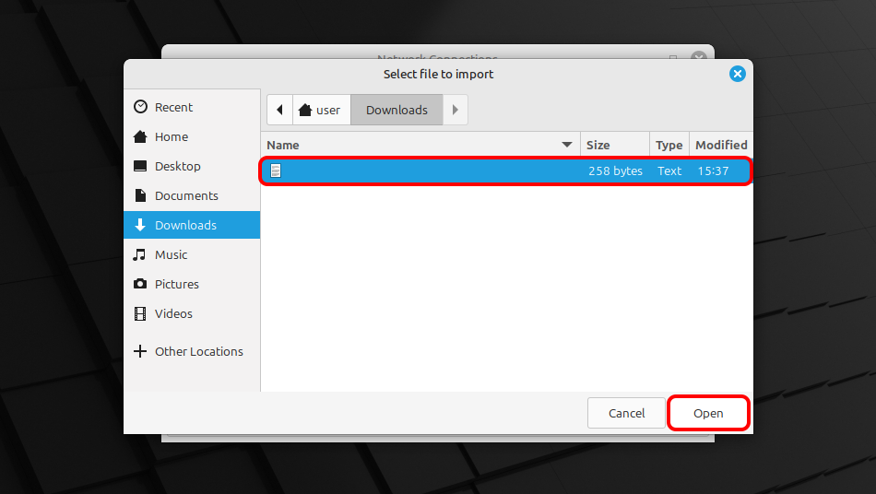Click the Home house icon in sidebar
This screenshot has width=876, height=494.
pyautogui.click(x=140, y=136)
